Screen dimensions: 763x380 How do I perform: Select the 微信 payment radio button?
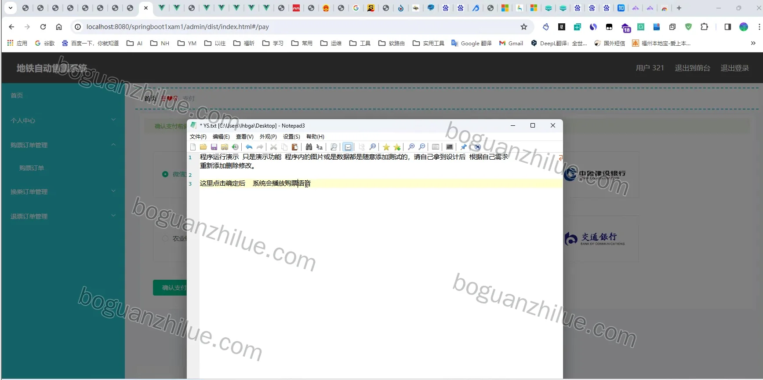coord(165,174)
